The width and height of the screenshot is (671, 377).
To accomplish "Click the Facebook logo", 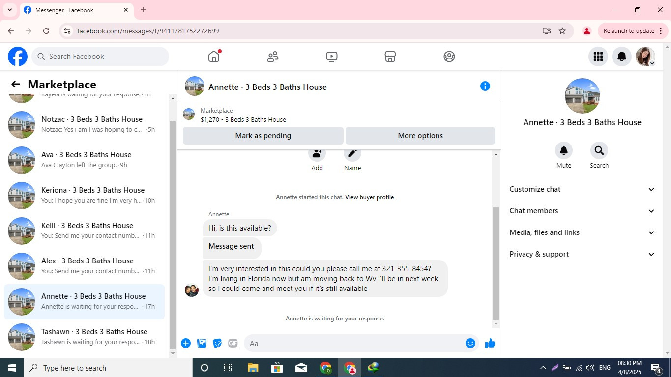I will tap(18, 57).
